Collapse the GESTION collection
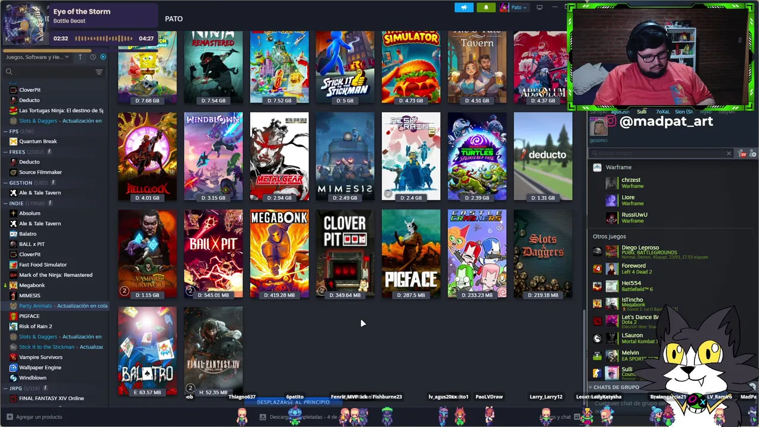This screenshot has width=759, height=427. [5, 183]
